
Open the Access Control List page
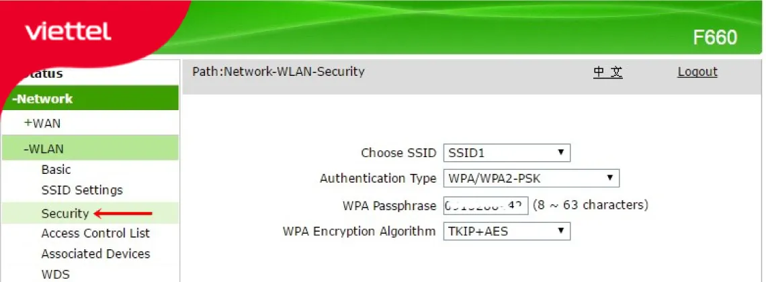pos(95,234)
